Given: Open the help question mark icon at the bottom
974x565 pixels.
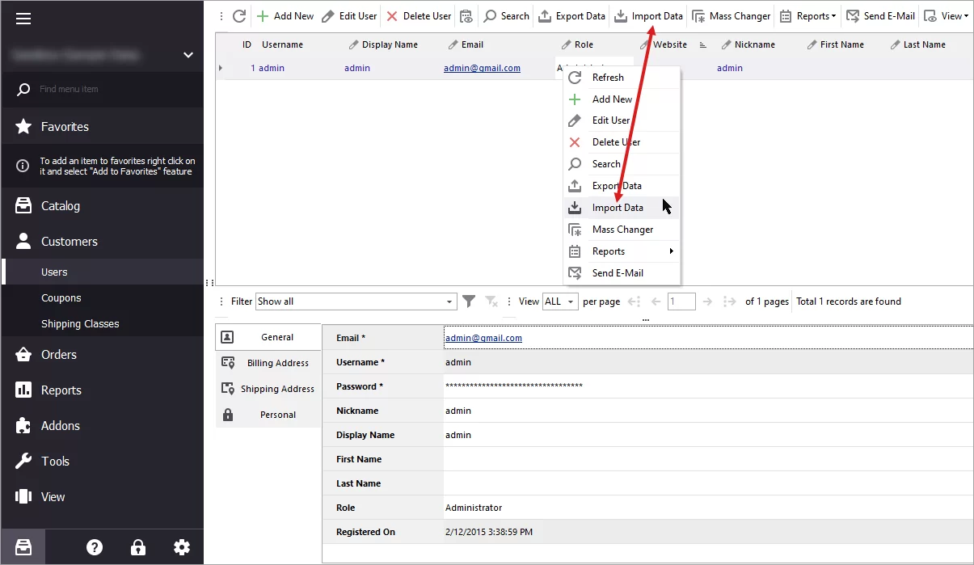Looking at the screenshot, I should click(x=95, y=546).
